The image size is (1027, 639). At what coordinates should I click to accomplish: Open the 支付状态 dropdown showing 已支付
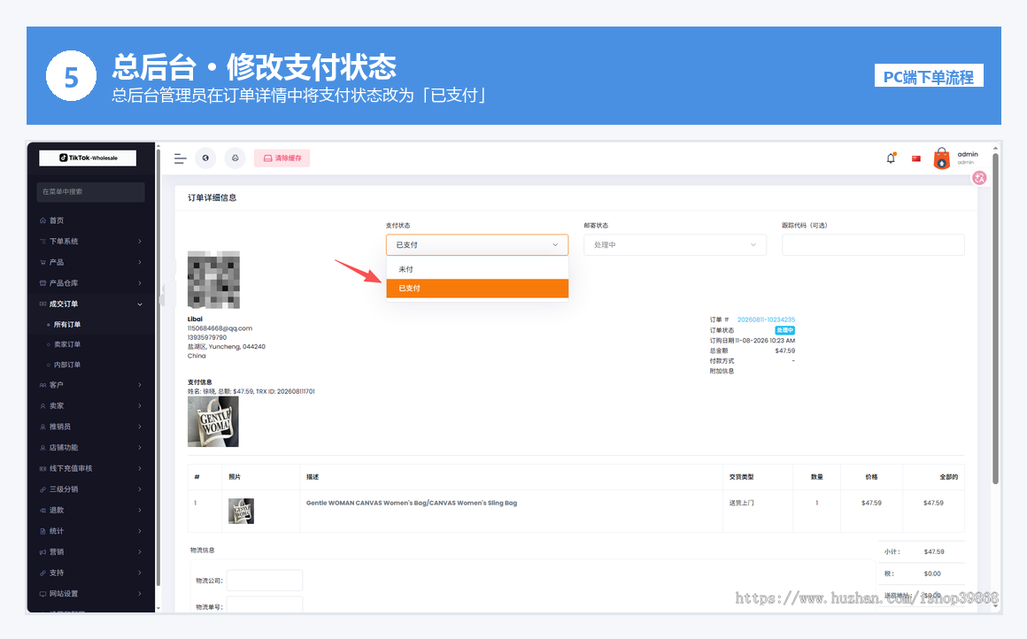coord(477,245)
